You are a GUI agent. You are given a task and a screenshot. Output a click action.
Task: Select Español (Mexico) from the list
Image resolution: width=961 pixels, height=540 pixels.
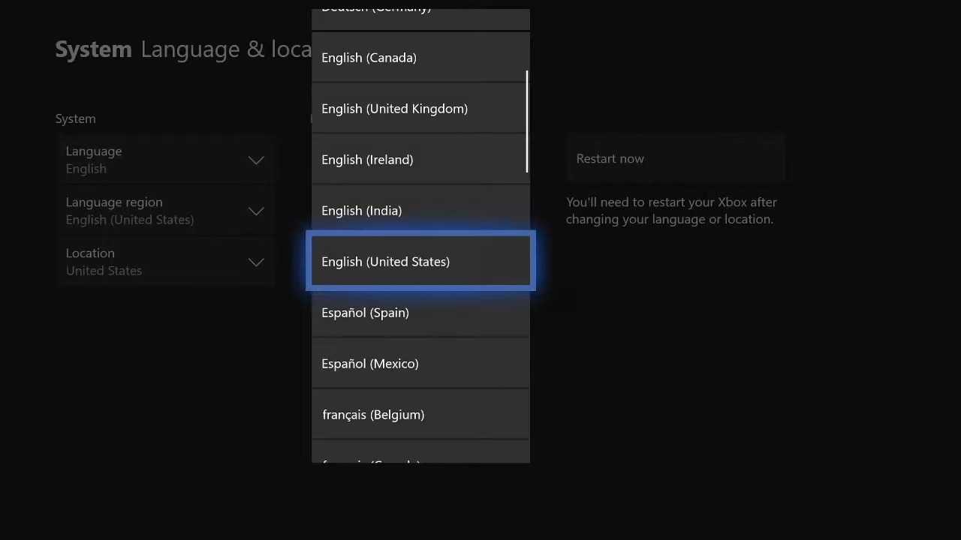(420, 364)
